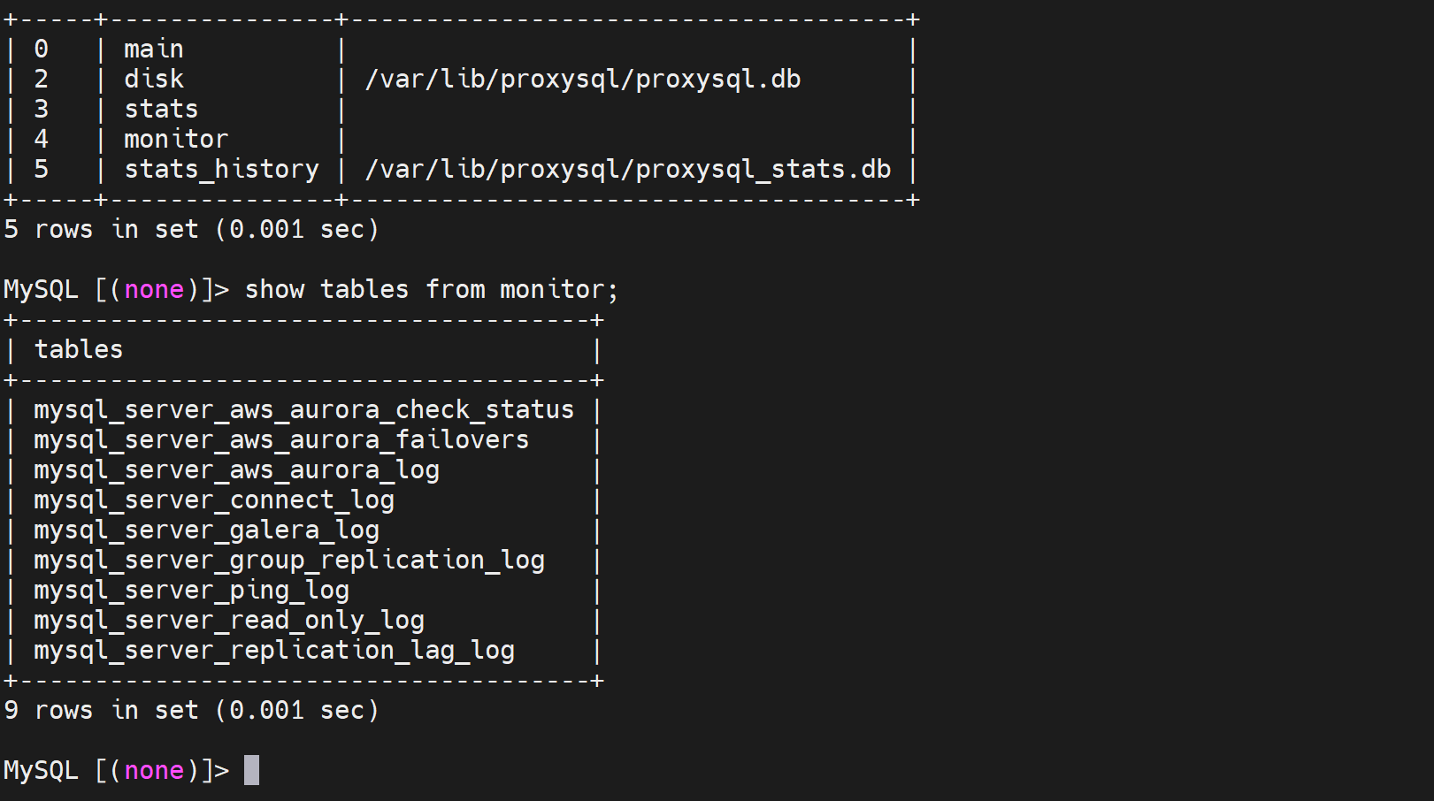Click the 'main' database name in row 0
Viewport: 1434px width, 801px height.
[x=154, y=50]
